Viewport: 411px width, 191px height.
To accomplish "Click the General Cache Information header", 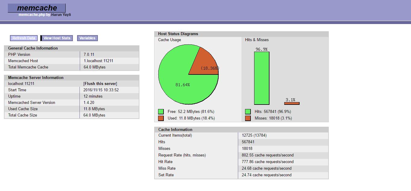I will (33, 48).
